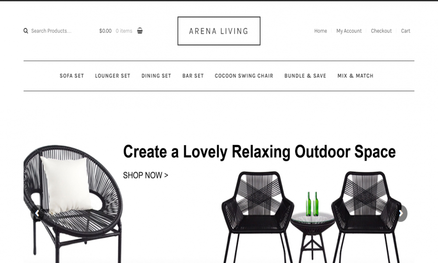438x263 pixels.
Task: Advance to next slide arrow
Action: point(401,213)
